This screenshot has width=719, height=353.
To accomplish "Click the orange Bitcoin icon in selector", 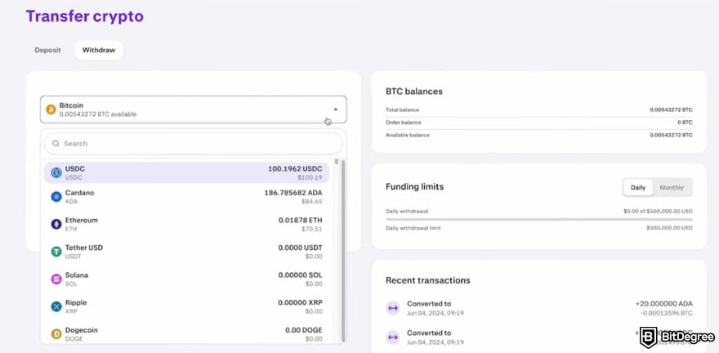I will tap(51, 109).
